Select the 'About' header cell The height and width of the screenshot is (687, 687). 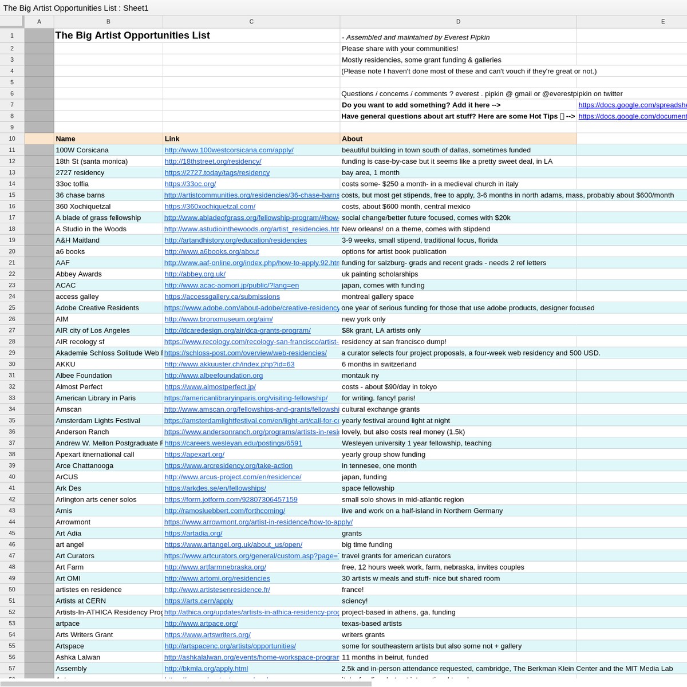(458, 139)
